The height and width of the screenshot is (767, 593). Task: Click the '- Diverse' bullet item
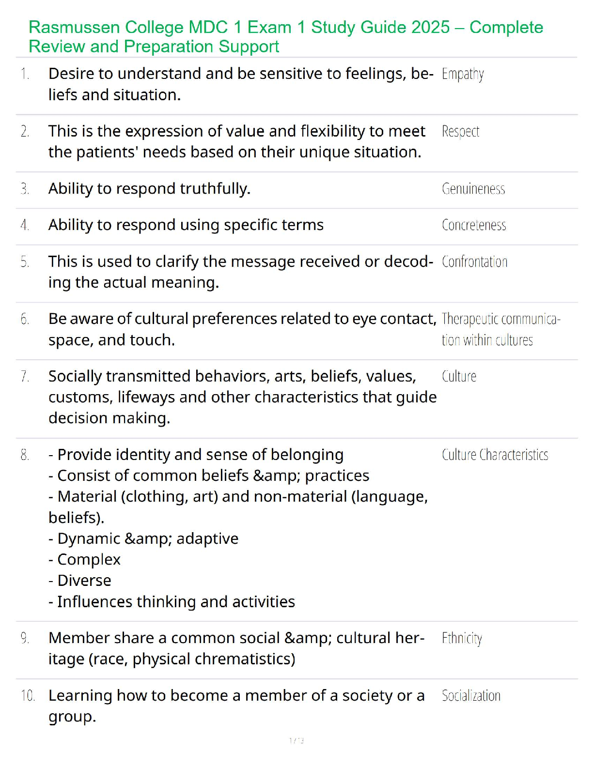pos(80,581)
